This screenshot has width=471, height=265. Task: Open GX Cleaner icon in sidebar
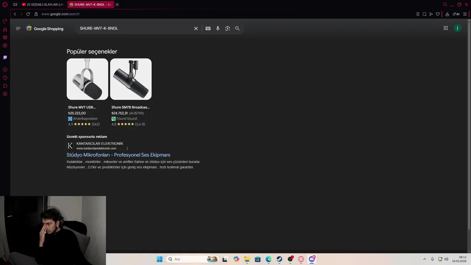(x=5, y=29)
